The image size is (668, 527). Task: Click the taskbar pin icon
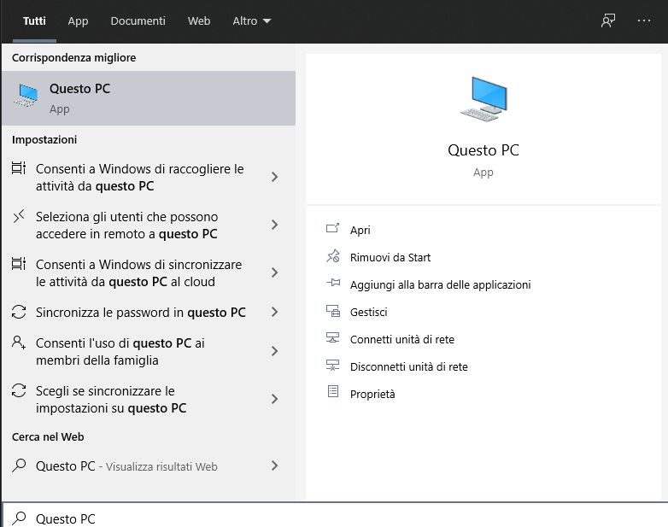pos(333,284)
